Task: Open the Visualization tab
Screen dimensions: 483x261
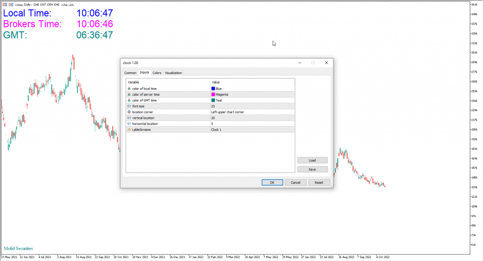Action: [x=173, y=73]
